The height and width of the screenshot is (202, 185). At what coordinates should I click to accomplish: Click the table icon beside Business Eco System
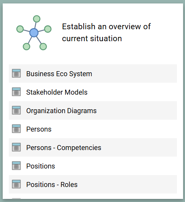point(16,73)
